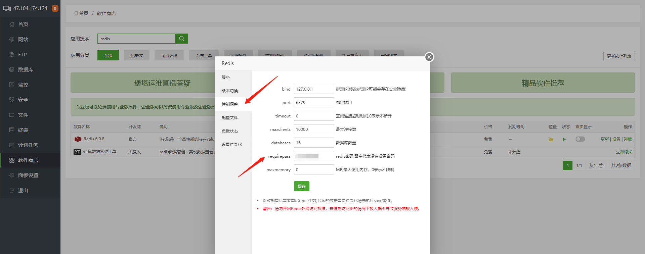Click the folder icon in the Redis row
Viewport: 645px width, 254px height.
(551, 139)
